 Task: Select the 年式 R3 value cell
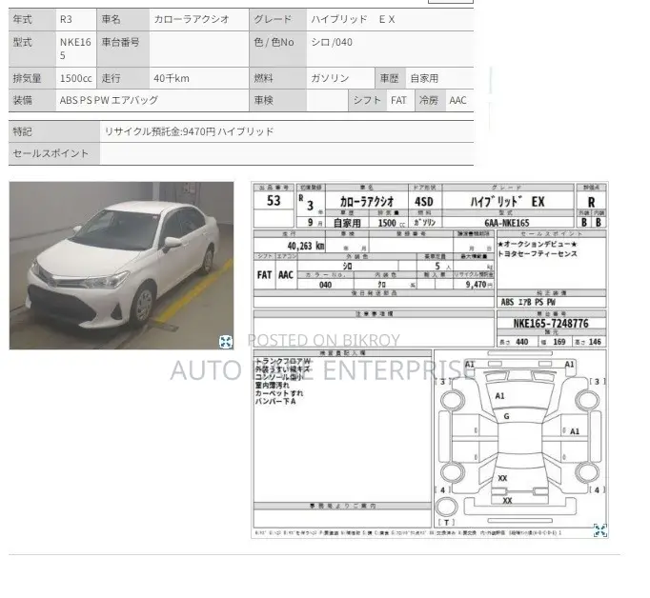coord(76,19)
